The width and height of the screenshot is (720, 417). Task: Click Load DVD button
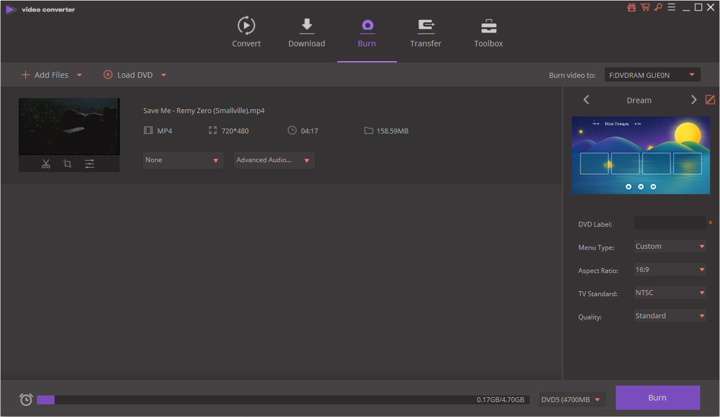(x=128, y=75)
